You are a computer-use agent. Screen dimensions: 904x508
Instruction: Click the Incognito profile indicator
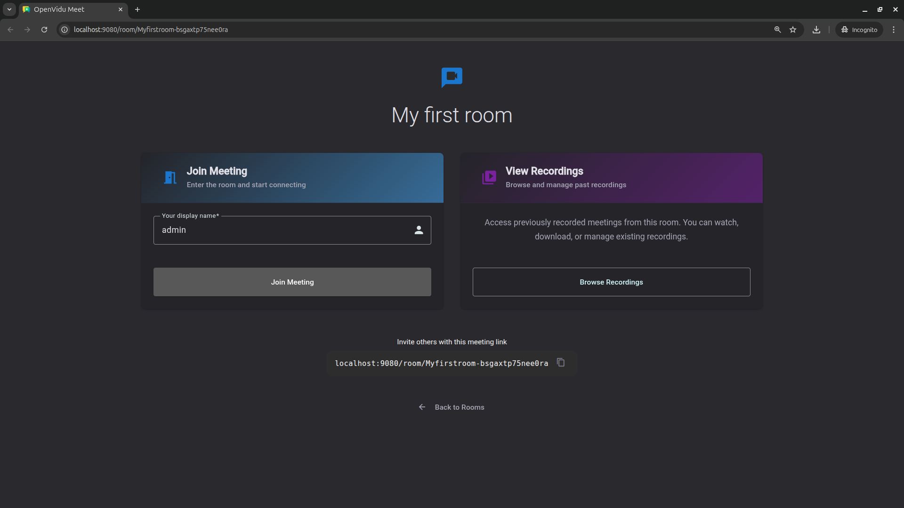(859, 30)
